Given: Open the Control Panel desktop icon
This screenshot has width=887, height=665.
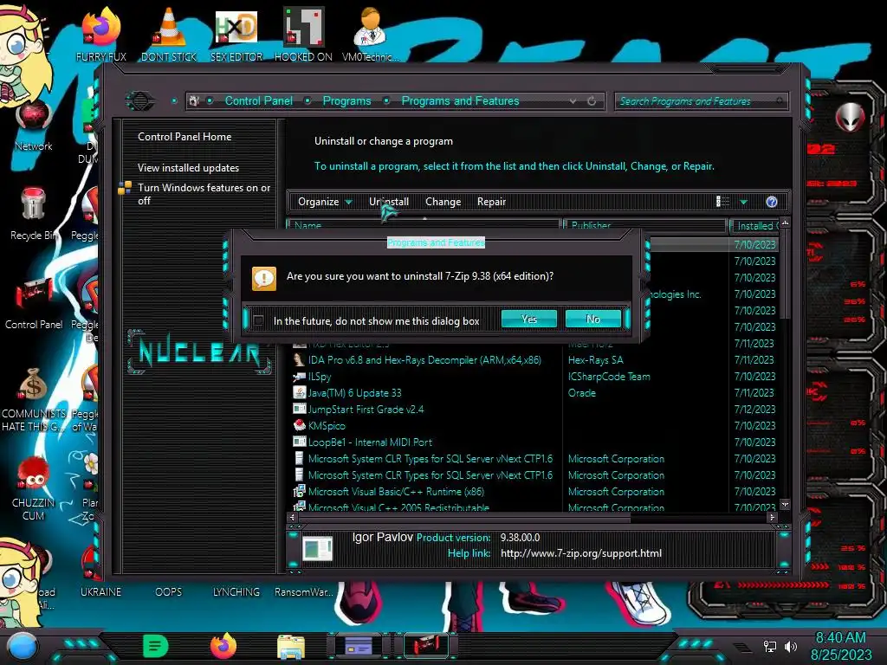Looking at the screenshot, I should 34,302.
